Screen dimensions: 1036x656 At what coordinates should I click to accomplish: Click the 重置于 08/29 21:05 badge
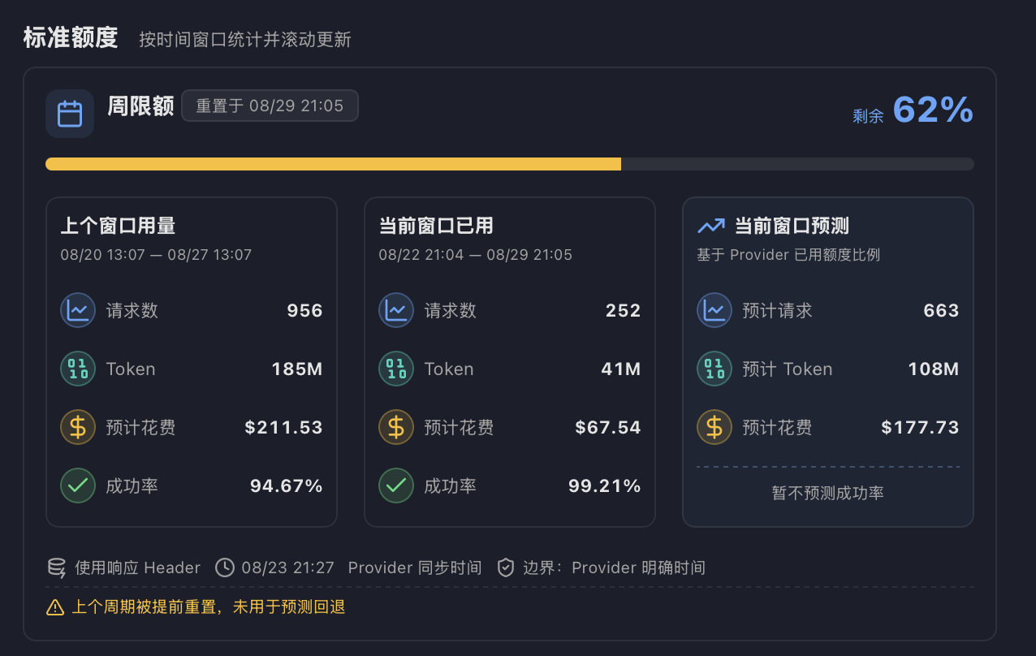tap(270, 106)
